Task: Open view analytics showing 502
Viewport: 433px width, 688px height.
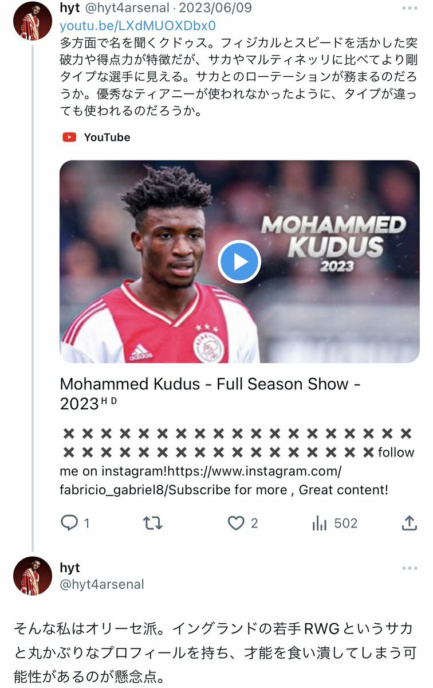Action: point(334,523)
